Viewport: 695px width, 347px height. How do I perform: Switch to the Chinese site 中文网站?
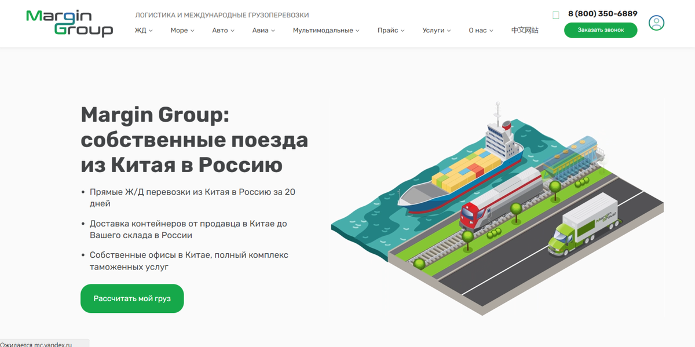525,30
